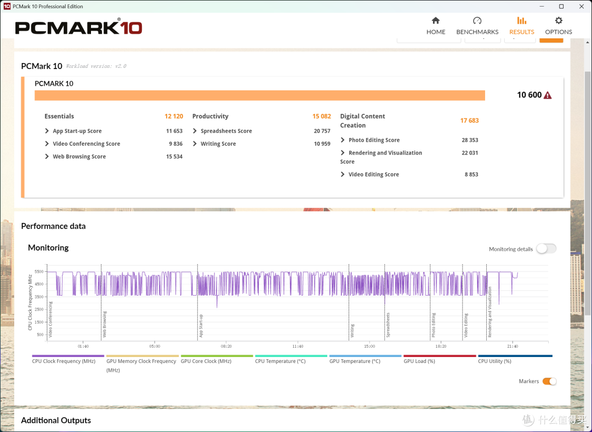Expand Rendering and Visualization Score
Viewport: 592px width, 432px height.
tap(343, 153)
